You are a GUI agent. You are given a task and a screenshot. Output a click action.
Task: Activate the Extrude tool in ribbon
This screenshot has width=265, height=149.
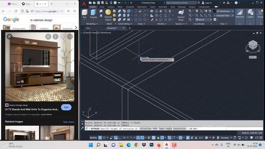[93, 14]
